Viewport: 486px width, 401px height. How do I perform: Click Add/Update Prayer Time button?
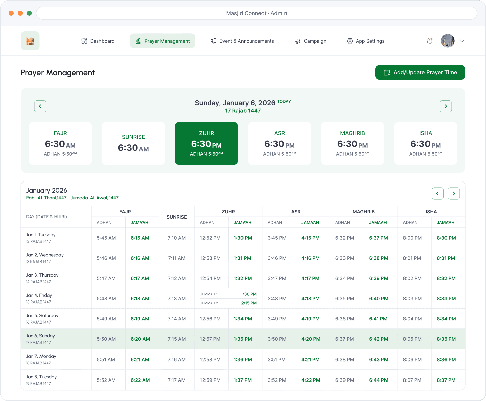[420, 72]
